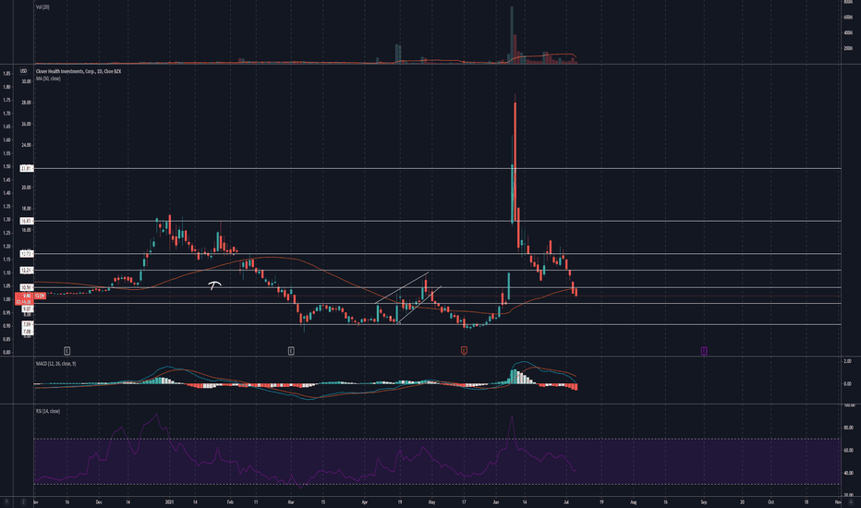This screenshot has width=861, height=508.
Task: Click the 7.09 price label on the axis
Action: (x=27, y=325)
